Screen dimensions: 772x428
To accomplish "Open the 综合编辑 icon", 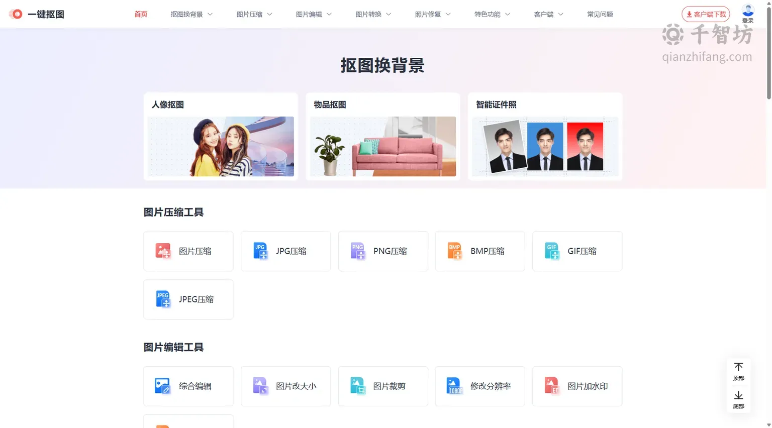I will (x=163, y=386).
